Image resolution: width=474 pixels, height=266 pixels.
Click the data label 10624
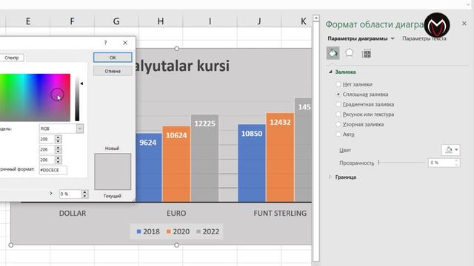coord(176,135)
